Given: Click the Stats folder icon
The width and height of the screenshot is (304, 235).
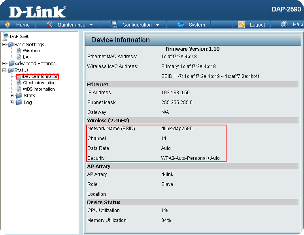Looking at the screenshot, I should coord(19,95).
